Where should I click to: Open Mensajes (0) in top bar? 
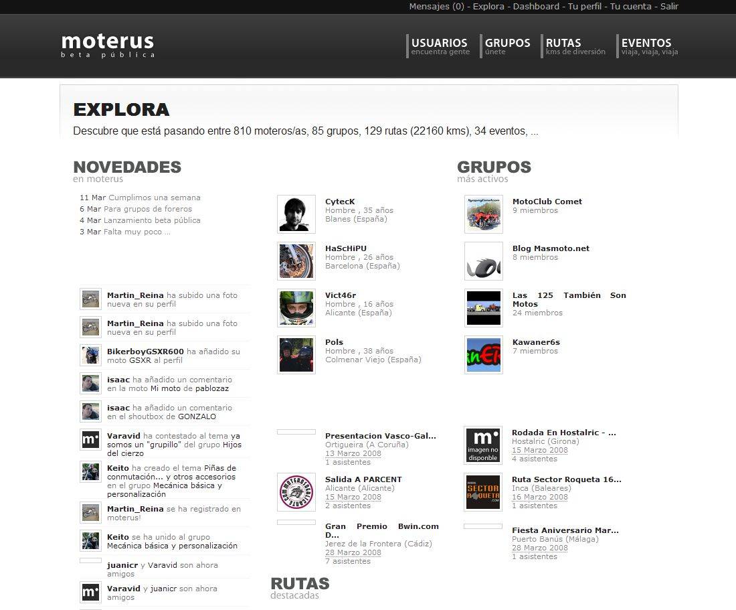pyautogui.click(x=436, y=7)
